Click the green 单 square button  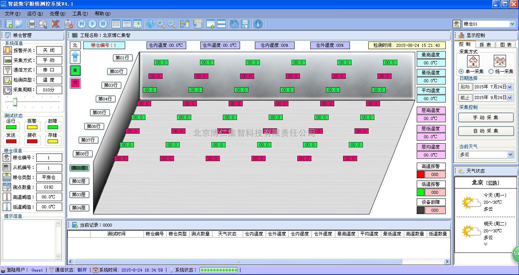[75, 70]
